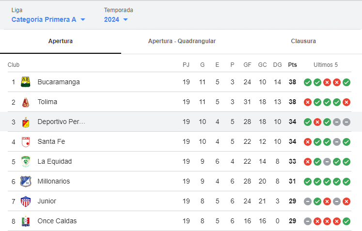Click the Junior club crest

(26, 201)
